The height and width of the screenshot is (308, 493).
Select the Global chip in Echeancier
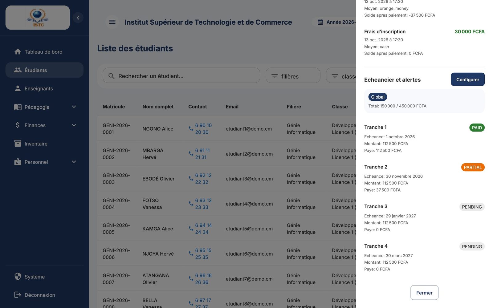point(378,97)
